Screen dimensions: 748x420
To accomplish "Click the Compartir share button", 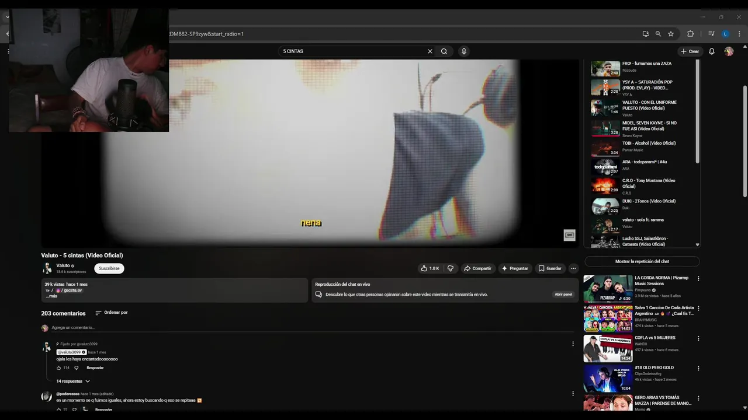I will pos(477,268).
